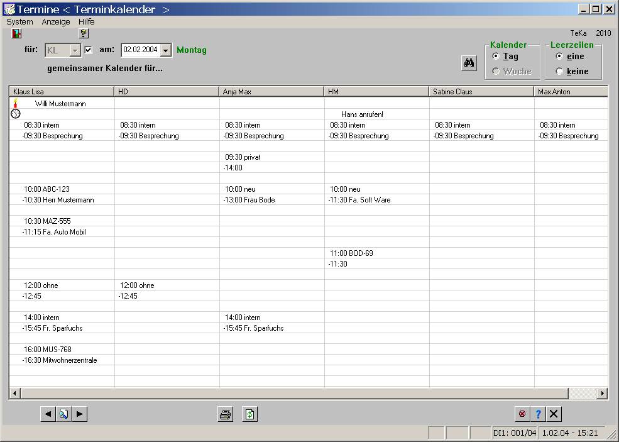Select the Tag calendar radio button
619x442 pixels.
point(496,57)
